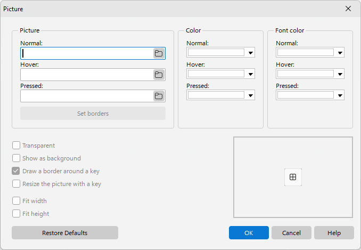The width and height of the screenshot is (361, 250).
Task: Expand Hover color dropdown in Color group
Action: pyautogui.click(x=250, y=74)
